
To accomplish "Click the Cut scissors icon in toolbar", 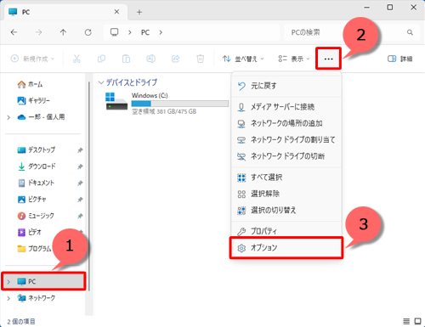I will pos(76,59).
